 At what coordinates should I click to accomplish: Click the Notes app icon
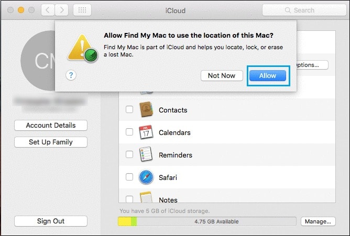[146, 198]
